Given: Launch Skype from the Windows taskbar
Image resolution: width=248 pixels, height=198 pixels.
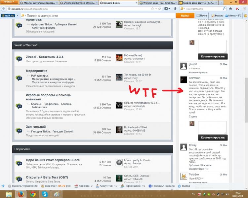Looking at the screenshot, I should point(45,194).
